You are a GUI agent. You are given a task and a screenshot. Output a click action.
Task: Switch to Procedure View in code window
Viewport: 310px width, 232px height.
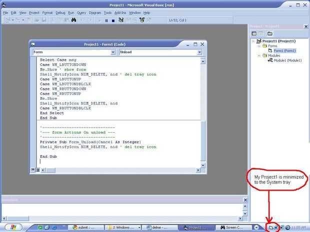(x=33, y=170)
